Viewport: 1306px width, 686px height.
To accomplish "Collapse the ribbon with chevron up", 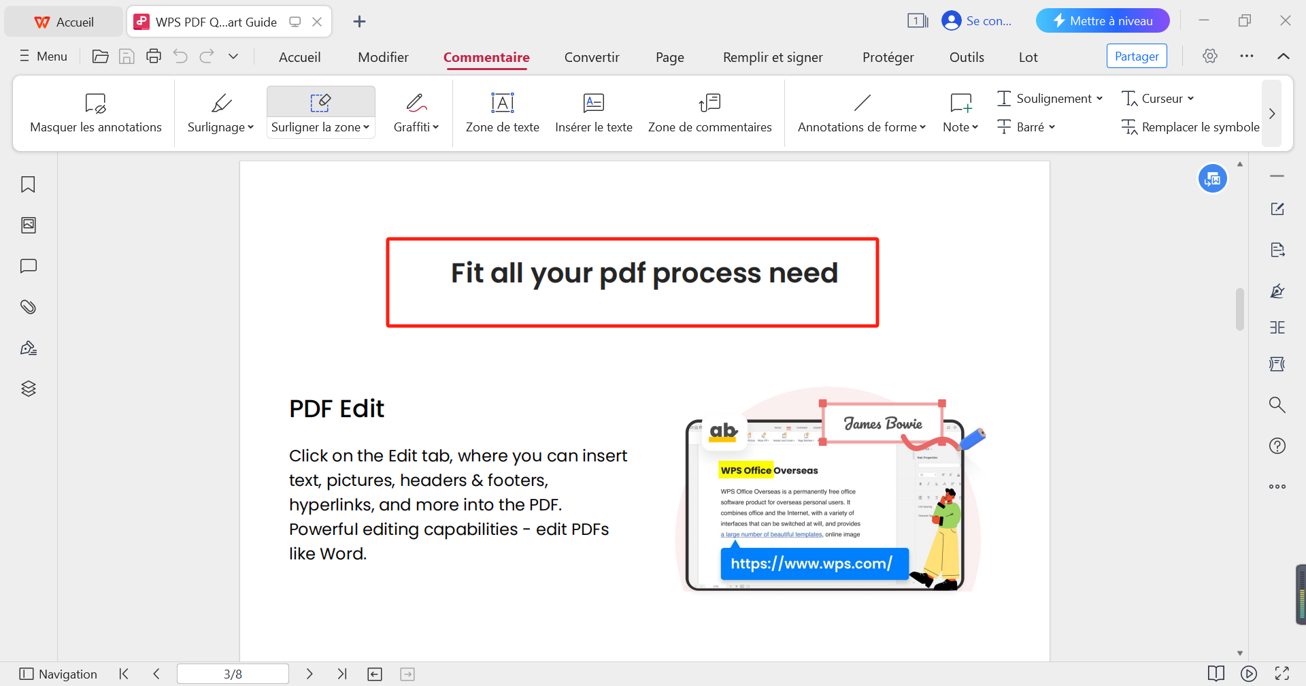I will click(1284, 56).
